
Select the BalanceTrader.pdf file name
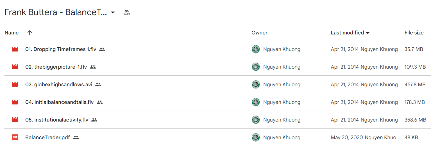tap(47, 138)
